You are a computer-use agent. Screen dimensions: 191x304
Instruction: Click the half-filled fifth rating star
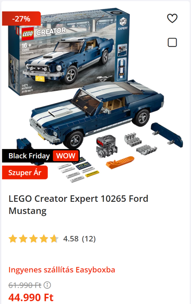[x=54, y=239]
